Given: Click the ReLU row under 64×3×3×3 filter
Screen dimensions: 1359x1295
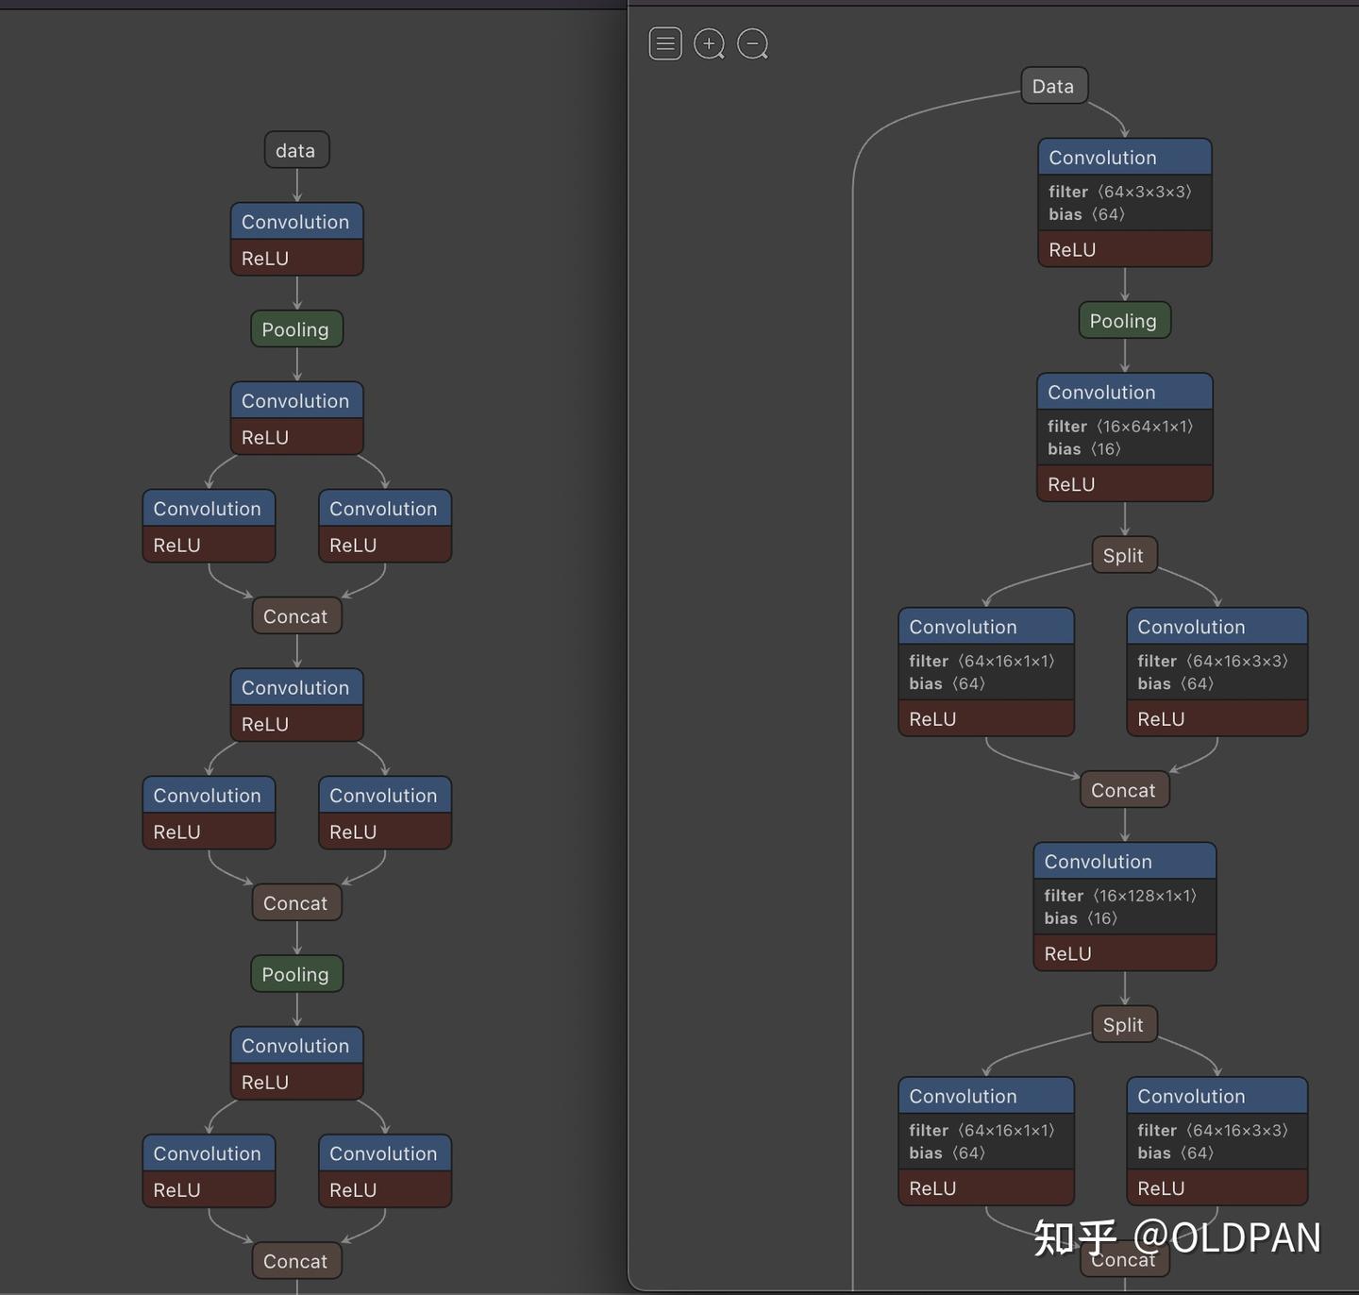Looking at the screenshot, I should 1125,249.
